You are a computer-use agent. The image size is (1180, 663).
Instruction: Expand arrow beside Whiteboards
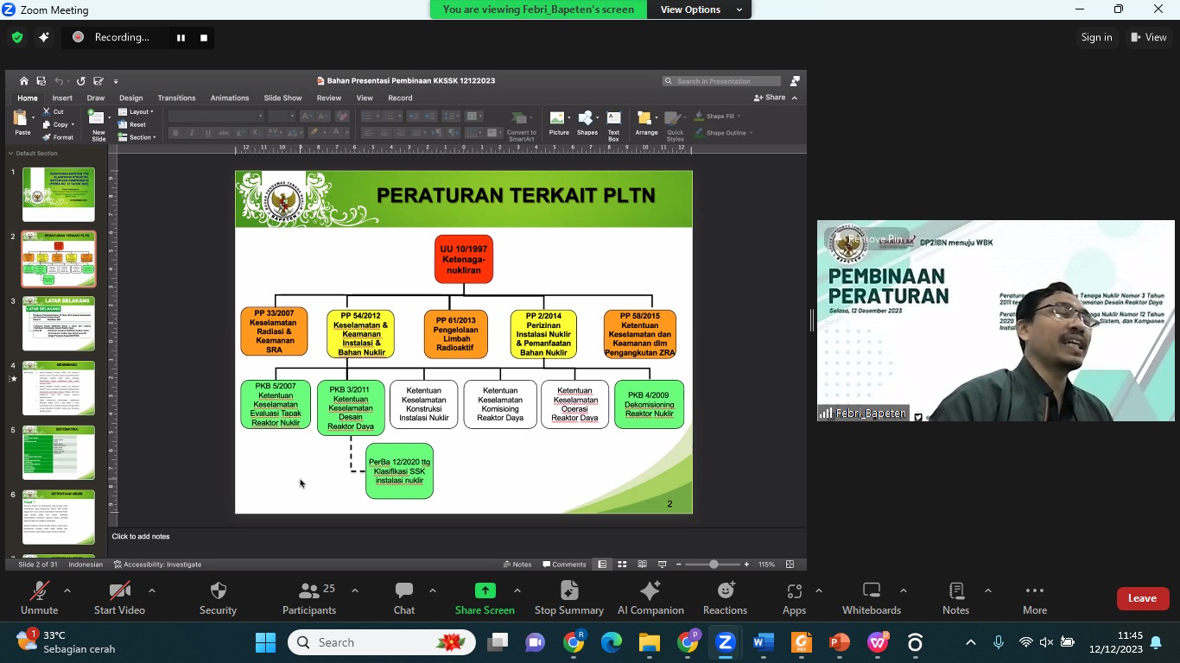point(903,590)
